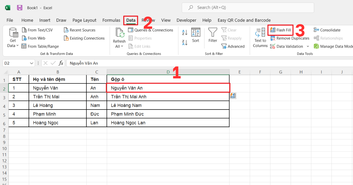Click cell Trần Thị Mai Anh
Screen dimensions: 353x185
pyautogui.click(x=168, y=97)
